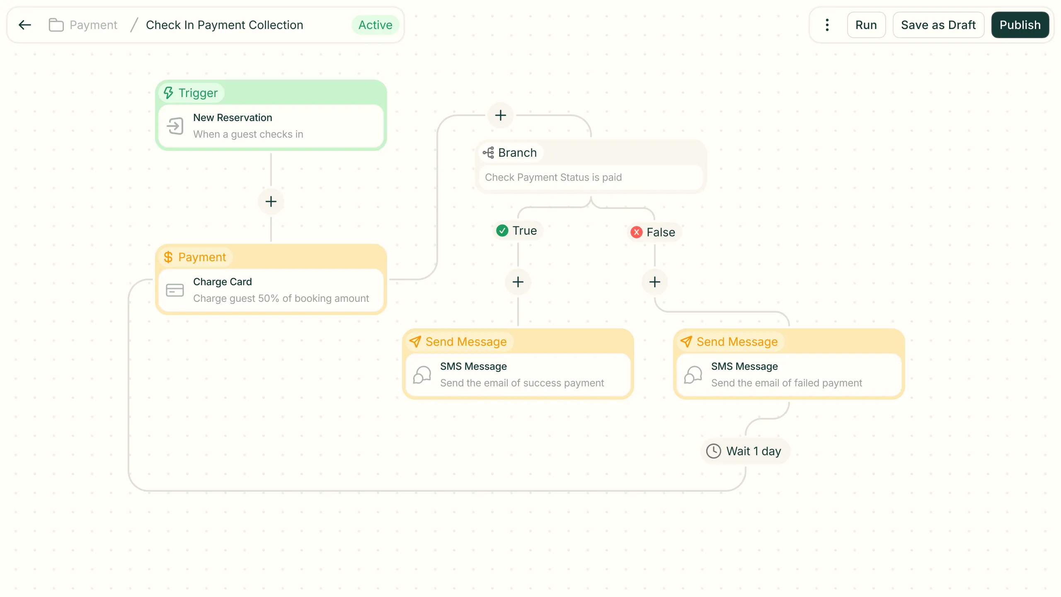Click the back arrow icon
The height and width of the screenshot is (597, 1061).
(25, 25)
